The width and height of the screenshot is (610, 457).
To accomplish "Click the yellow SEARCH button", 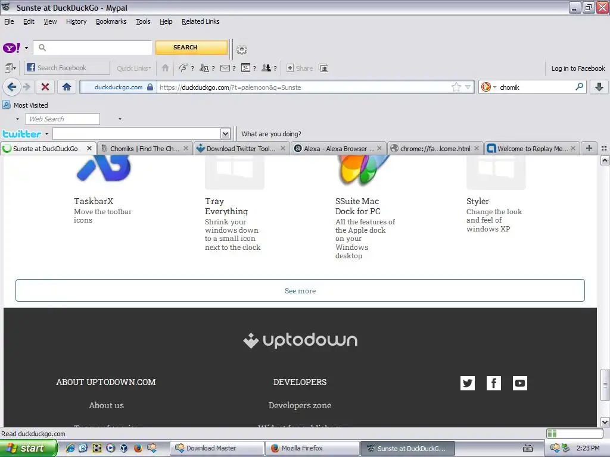I will pos(191,48).
